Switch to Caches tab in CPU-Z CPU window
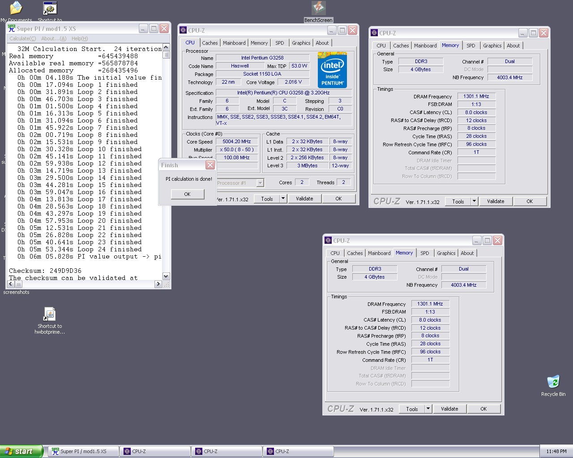The image size is (573, 458). [x=210, y=43]
